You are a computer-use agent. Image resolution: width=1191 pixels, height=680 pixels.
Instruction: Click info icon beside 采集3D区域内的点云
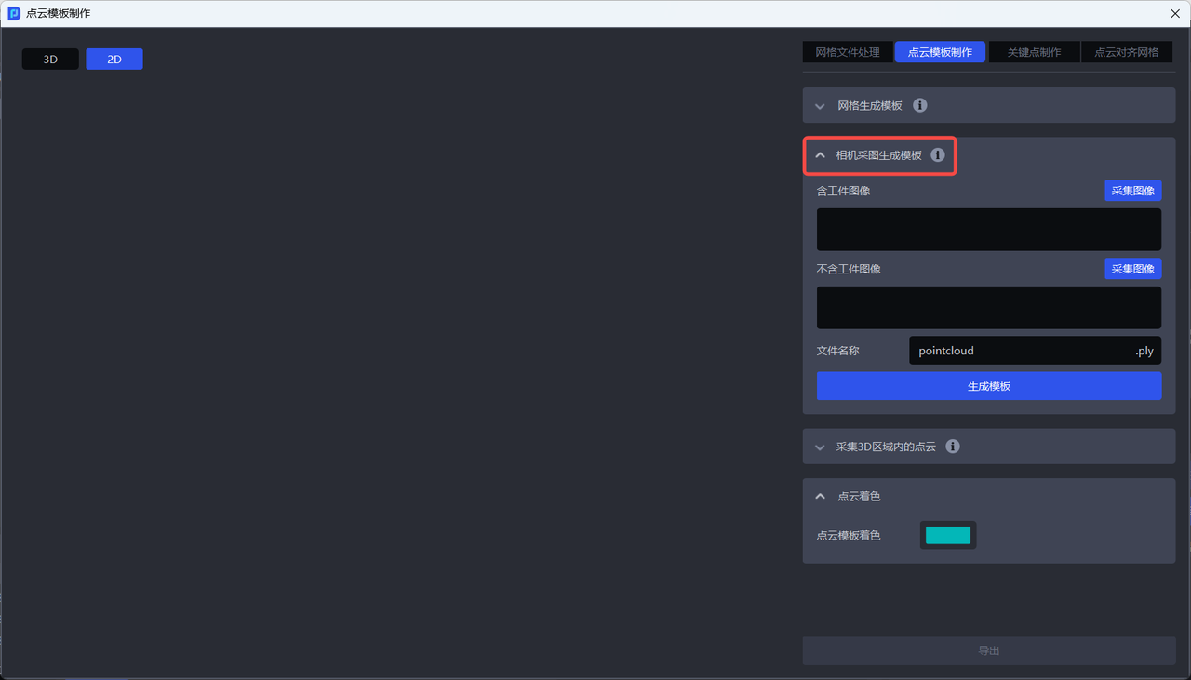pyautogui.click(x=953, y=447)
